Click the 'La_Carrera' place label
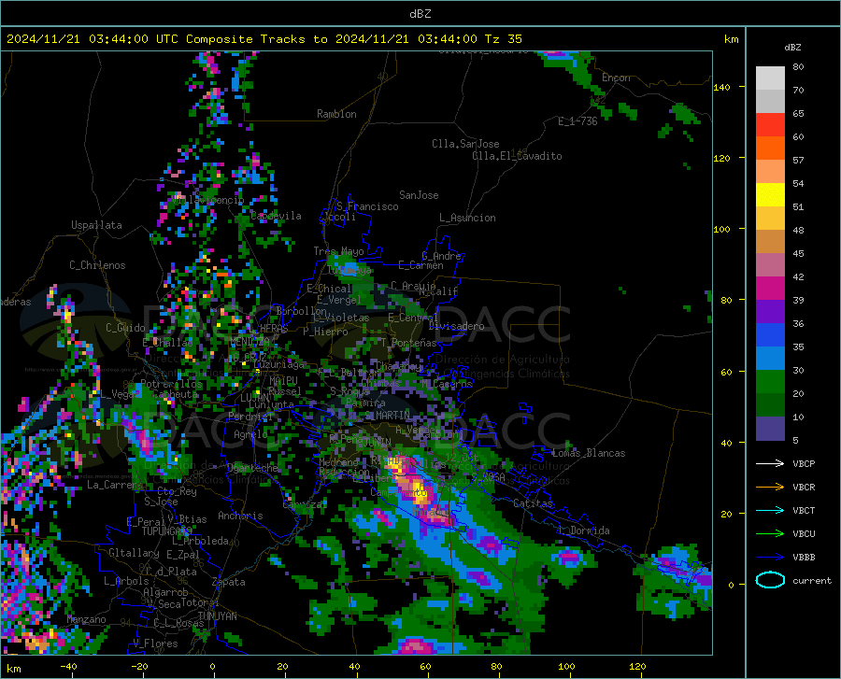 115,485
